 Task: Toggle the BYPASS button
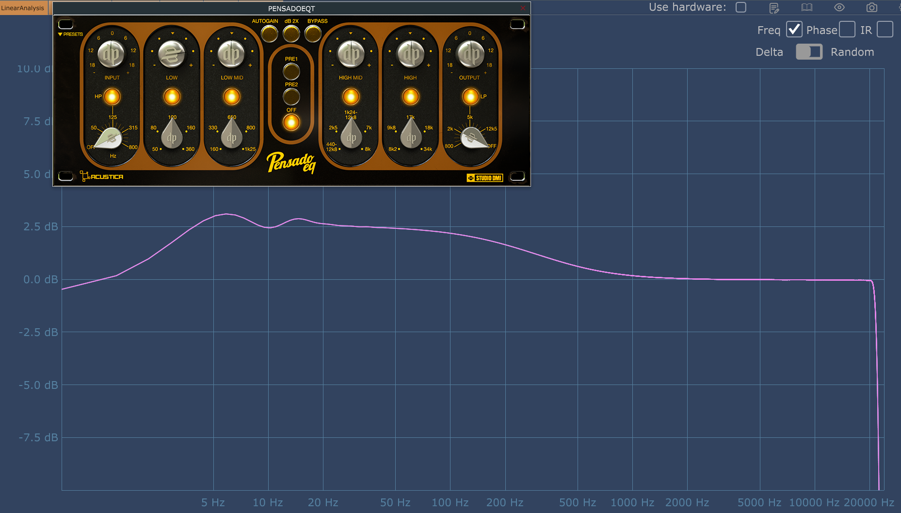313,33
